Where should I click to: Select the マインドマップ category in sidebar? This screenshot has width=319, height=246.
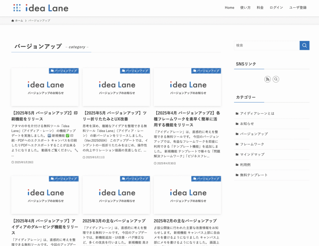[x=252, y=155]
